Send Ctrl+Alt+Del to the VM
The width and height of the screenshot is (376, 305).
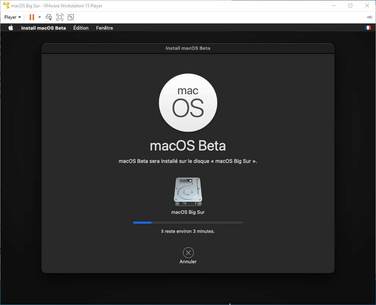tap(49, 17)
